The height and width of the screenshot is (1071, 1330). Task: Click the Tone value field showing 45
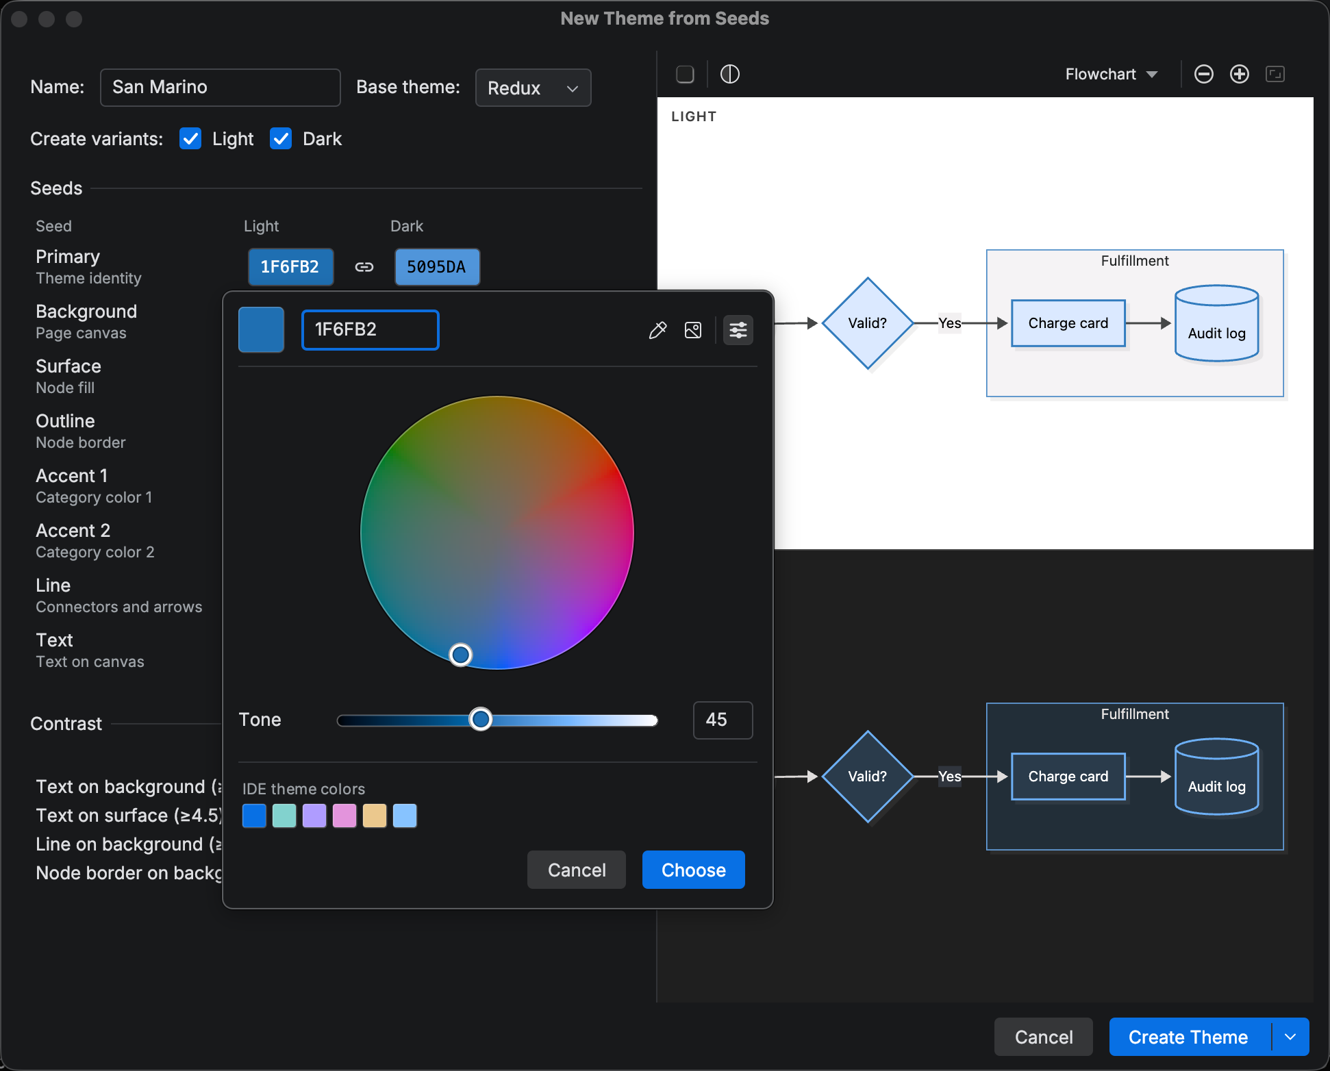[723, 720]
